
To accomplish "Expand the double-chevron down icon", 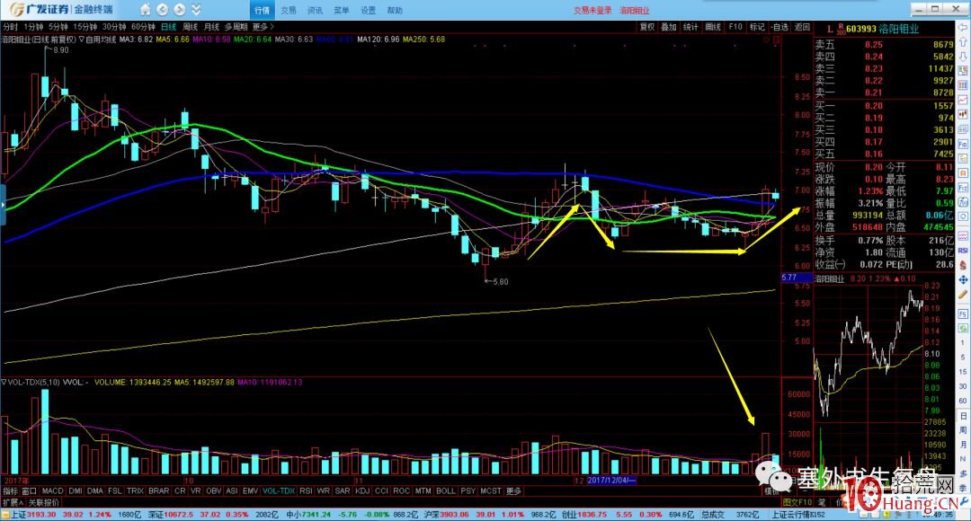I will (196, 10).
